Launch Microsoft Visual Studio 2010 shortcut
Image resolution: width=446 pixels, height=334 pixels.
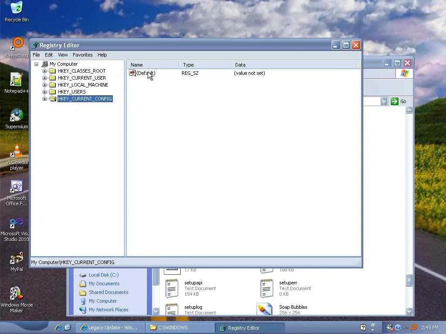coord(15,230)
